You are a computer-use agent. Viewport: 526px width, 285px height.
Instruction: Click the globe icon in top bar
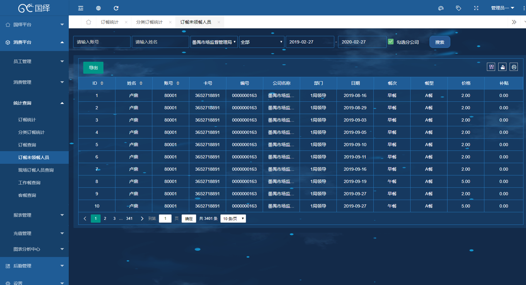pos(98,8)
